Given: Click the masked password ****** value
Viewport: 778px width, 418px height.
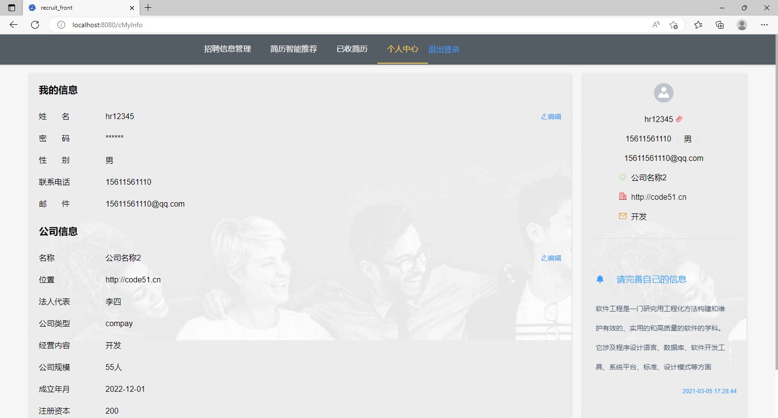Looking at the screenshot, I should 115,138.
